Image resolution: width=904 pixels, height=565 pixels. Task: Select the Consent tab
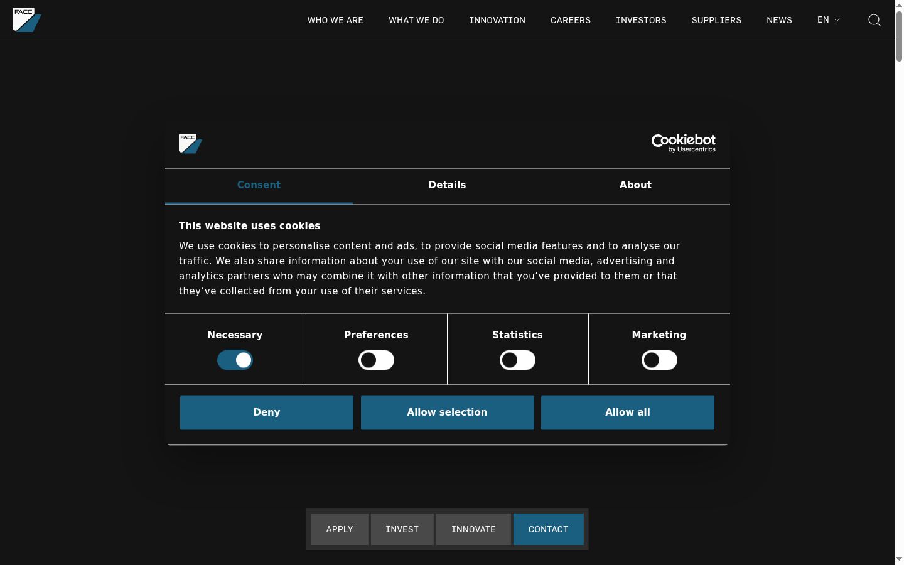point(259,185)
